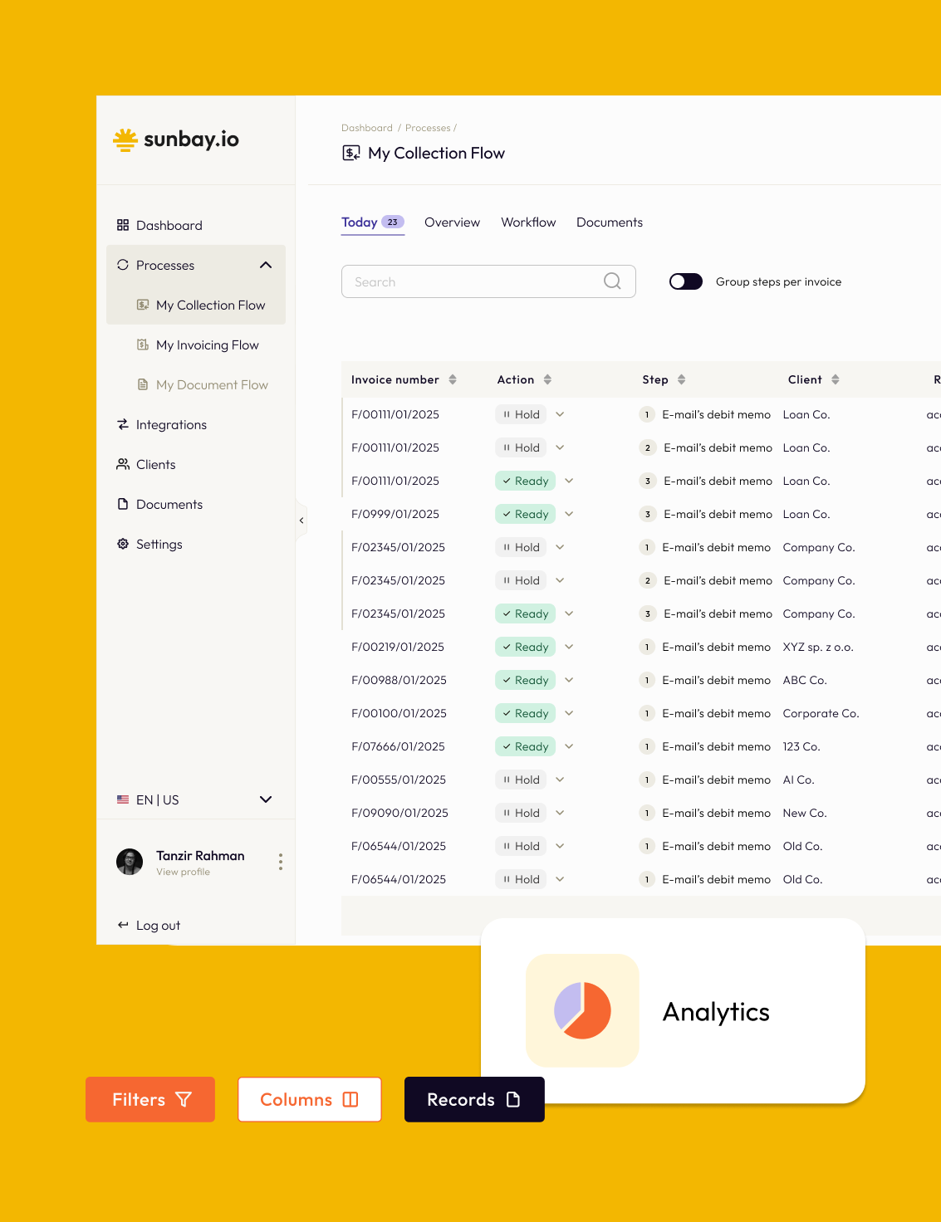The width and height of the screenshot is (941, 1222).
Task: Click the Analytics pie chart icon
Action: pyautogui.click(x=582, y=1010)
